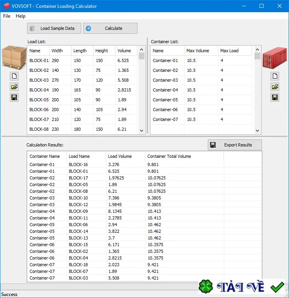Viewport: 289px width, 298px height.
Task: Click Container List Name column header
Action: tap(167, 51)
